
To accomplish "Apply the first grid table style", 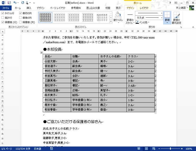I will click(x=45, y=17).
